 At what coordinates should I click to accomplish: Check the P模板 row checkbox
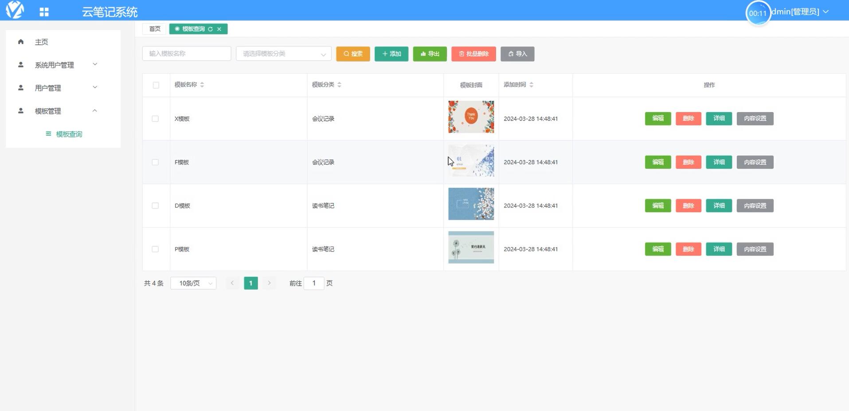click(x=155, y=249)
